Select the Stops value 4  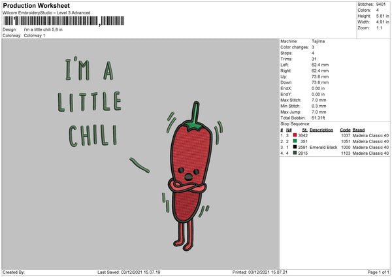pyautogui.click(x=313, y=53)
